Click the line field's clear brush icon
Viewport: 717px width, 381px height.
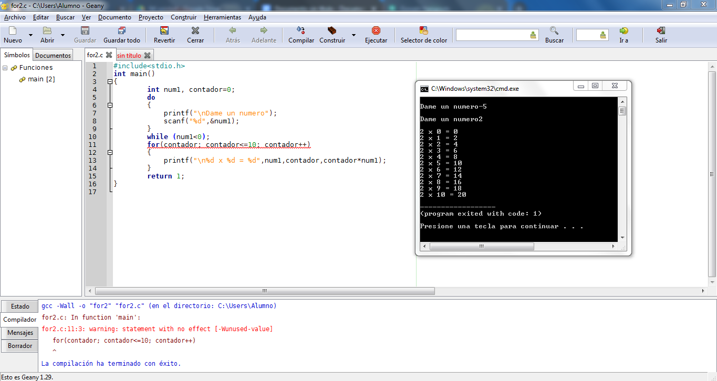point(603,35)
